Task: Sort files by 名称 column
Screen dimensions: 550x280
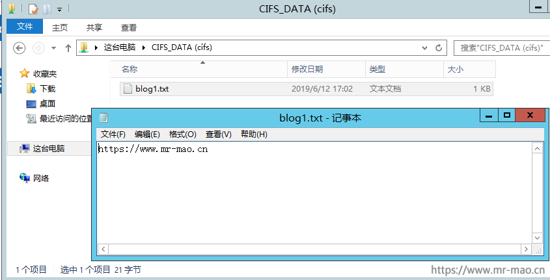Action: point(199,70)
